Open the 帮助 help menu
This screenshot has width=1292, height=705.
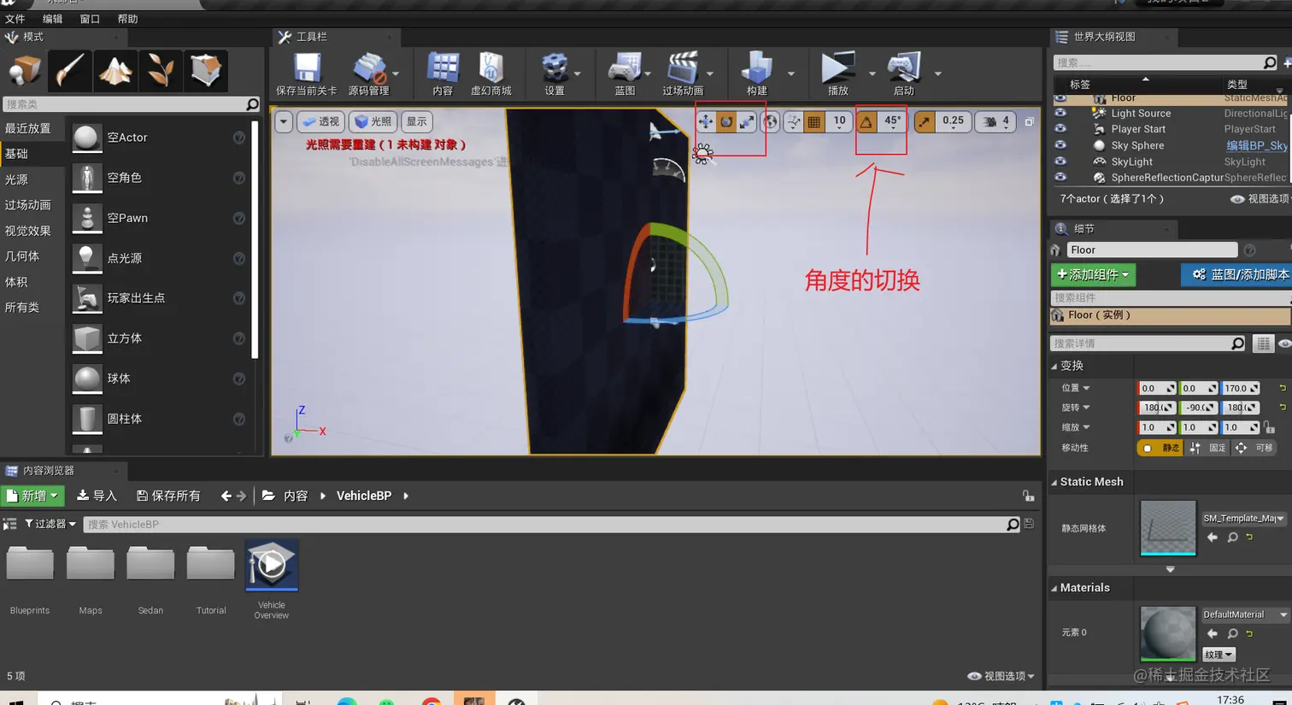[x=127, y=19]
